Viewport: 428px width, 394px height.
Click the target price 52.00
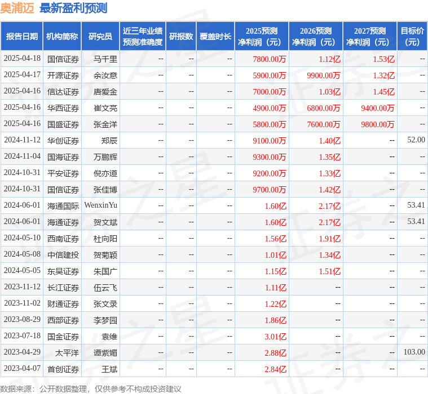416,140
